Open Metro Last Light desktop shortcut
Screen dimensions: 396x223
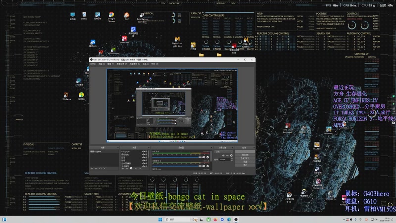click(177, 42)
